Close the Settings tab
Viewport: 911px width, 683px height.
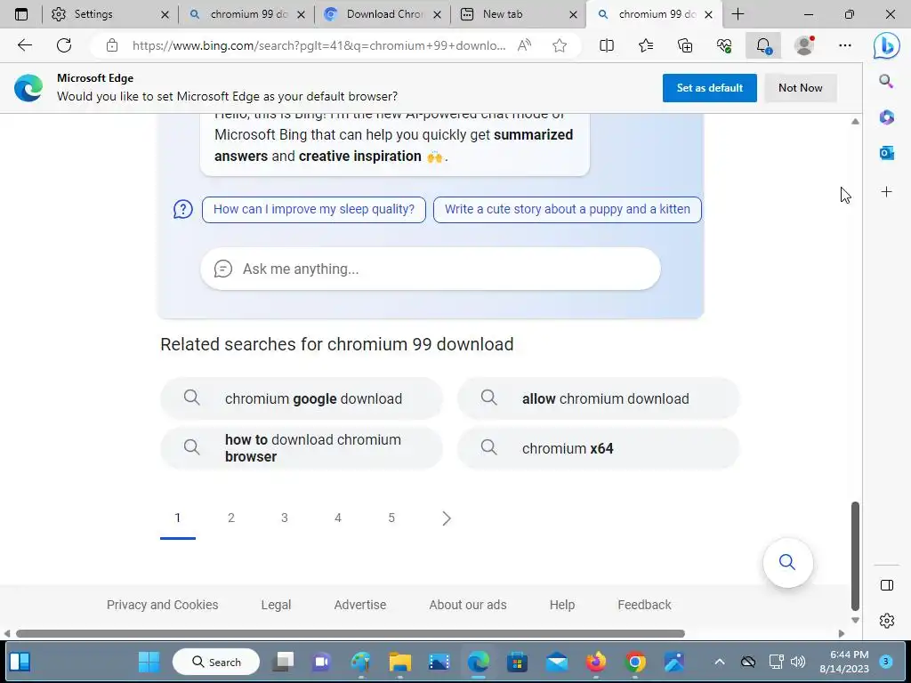click(165, 14)
